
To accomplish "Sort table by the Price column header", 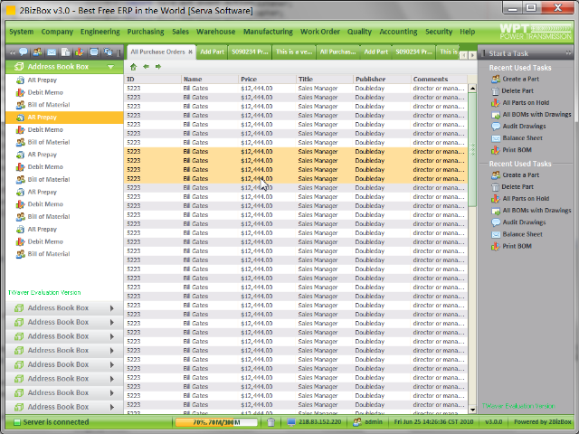I will click(x=268, y=79).
